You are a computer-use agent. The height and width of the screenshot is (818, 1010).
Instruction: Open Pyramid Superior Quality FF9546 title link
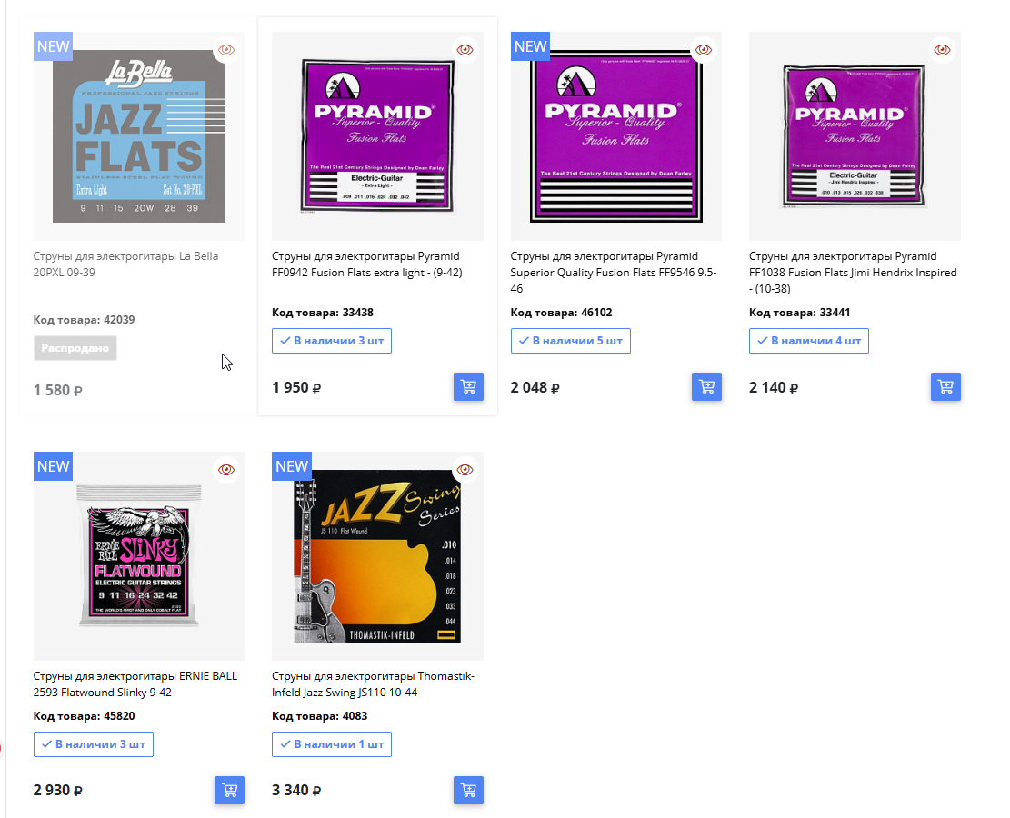[614, 273]
